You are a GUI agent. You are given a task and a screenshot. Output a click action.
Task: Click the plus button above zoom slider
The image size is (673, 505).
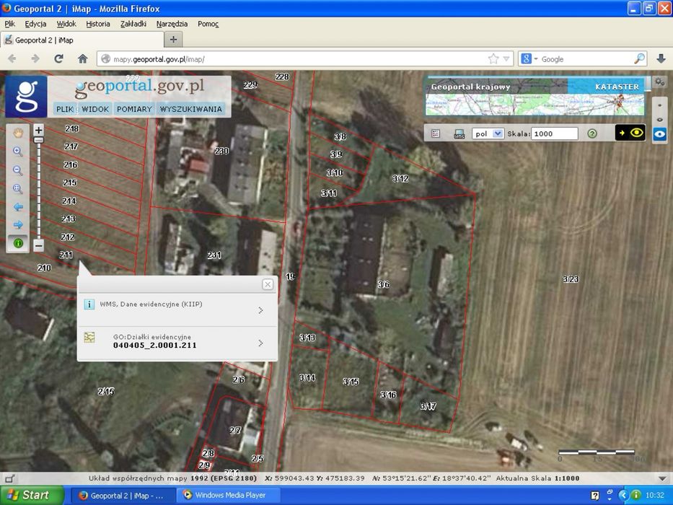click(38, 130)
